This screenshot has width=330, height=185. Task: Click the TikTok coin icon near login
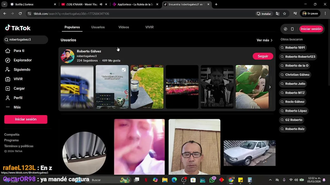pyautogui.click(x=285, y=29)
